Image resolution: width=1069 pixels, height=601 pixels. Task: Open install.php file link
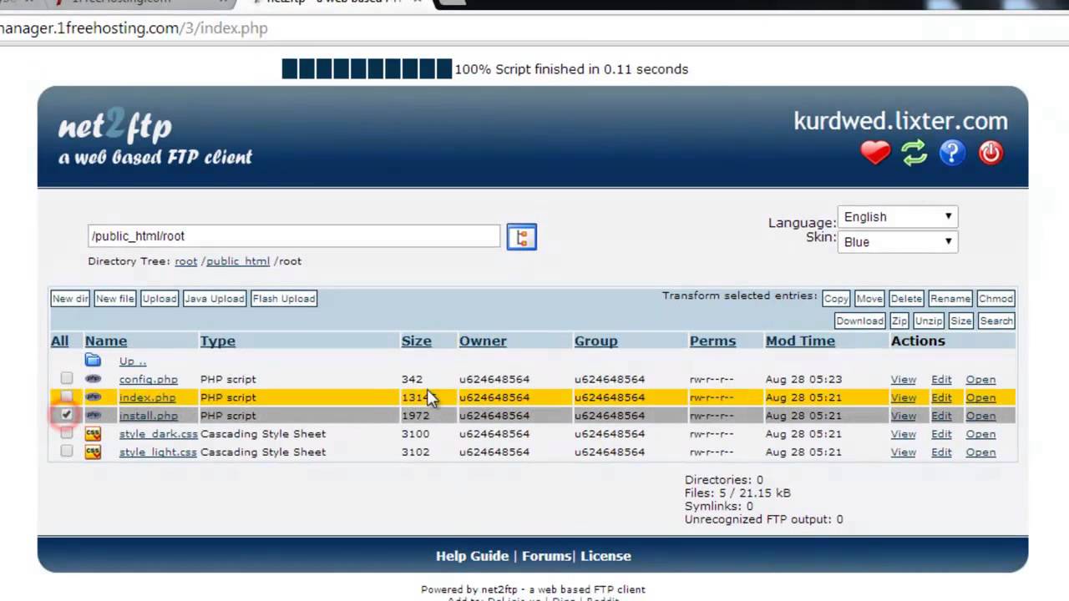pos(149,416)
